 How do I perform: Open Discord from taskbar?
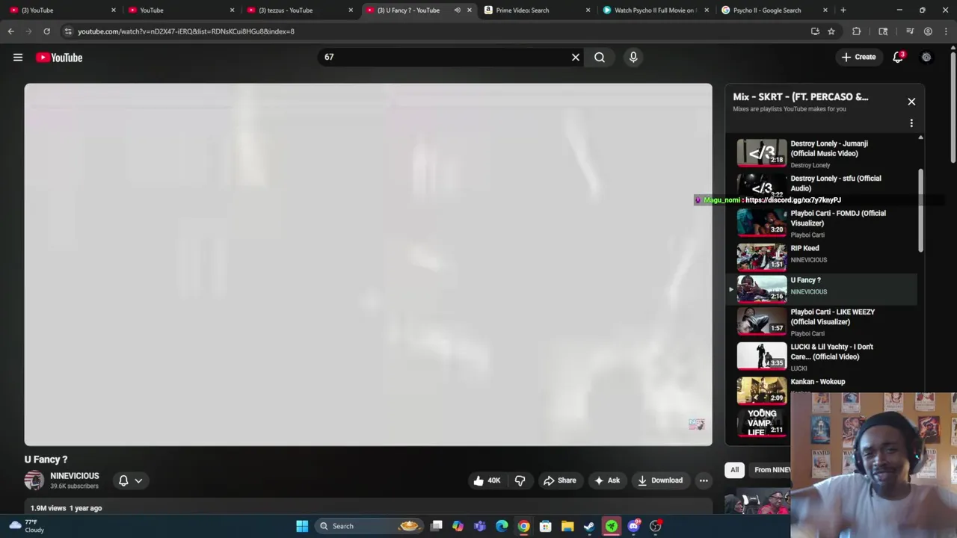634,526
